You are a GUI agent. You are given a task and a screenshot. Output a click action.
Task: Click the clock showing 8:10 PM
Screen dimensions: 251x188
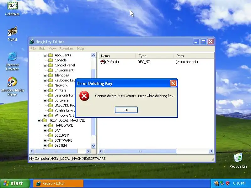coord(239,183)
